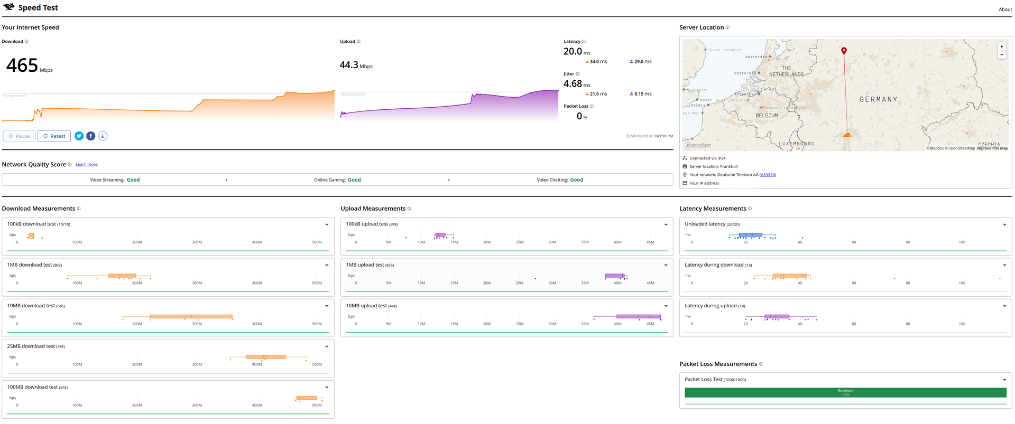Expand the Packet Loss Test panel
1015x424 pixels.
coord(1004,380)
